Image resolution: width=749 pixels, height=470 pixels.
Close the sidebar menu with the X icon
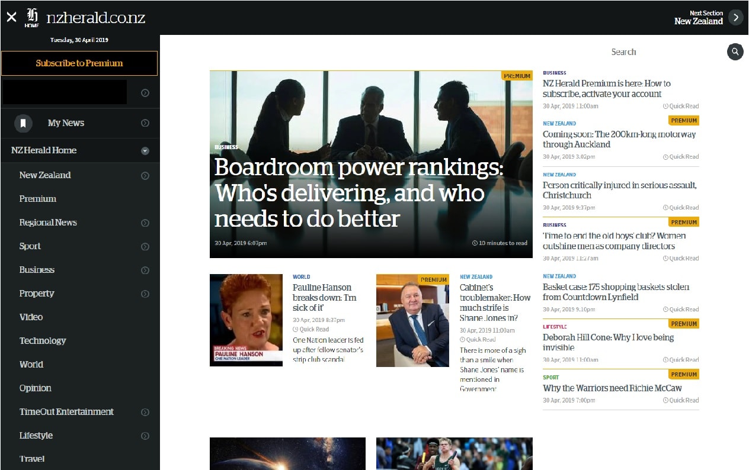point(11,17)
